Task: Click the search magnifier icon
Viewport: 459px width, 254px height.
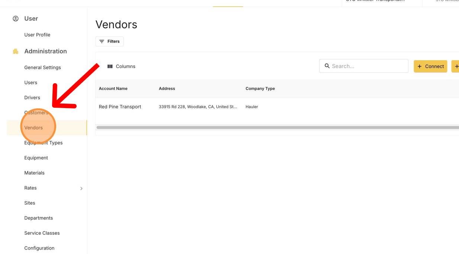Action: point(327,66)
